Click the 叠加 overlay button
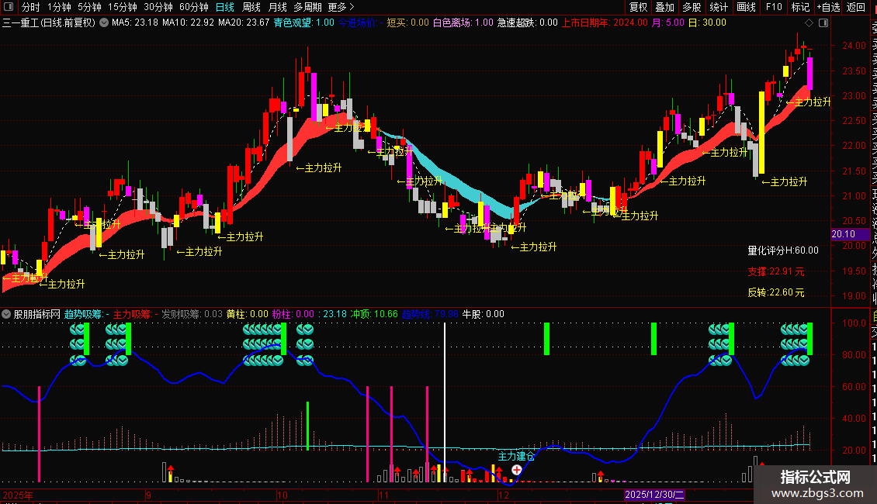This screenshot has height=504, width=877. tap(665, 7)
